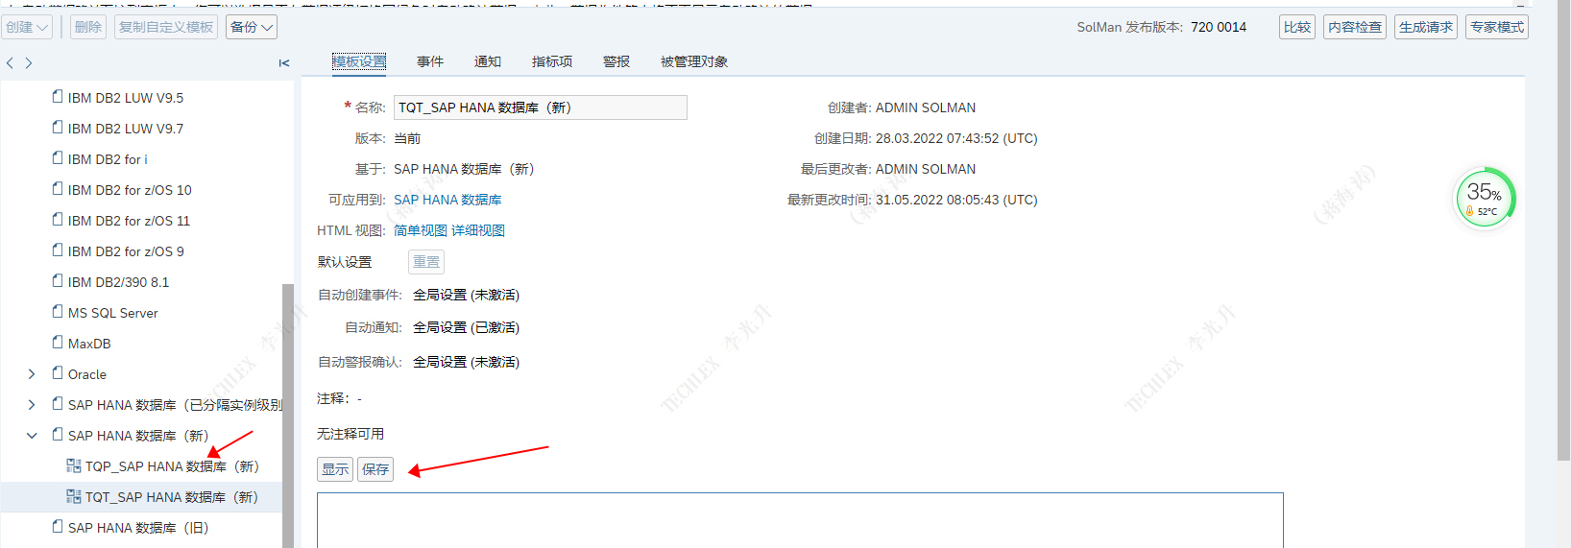1571x548 pixels.
Task: Click the 35% floating performance widget
Action: point(1486,199)
